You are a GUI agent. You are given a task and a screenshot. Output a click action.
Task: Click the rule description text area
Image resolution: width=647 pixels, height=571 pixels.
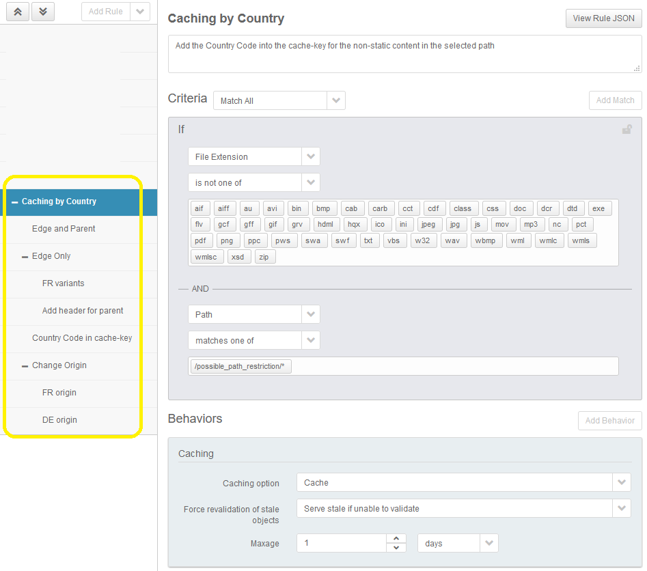click(404, 55)
